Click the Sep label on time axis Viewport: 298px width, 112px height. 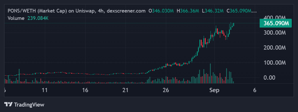coord(214,90)
